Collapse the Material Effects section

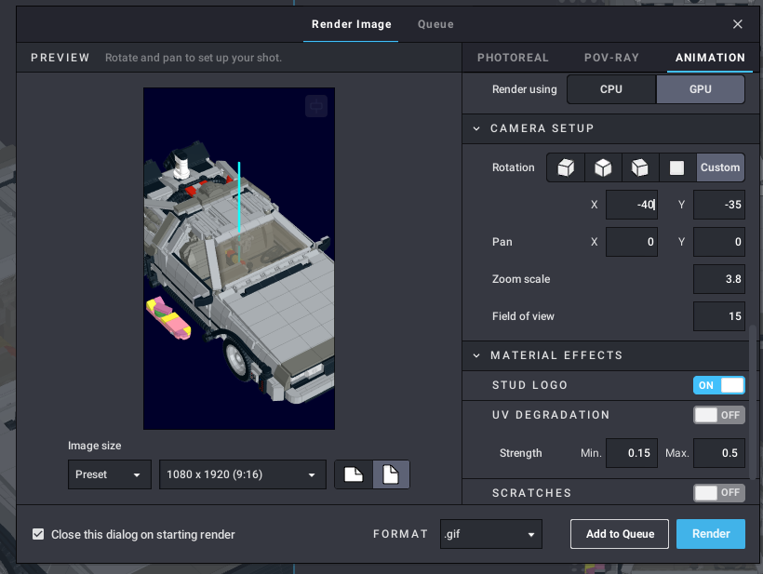(x=476, y=355)
